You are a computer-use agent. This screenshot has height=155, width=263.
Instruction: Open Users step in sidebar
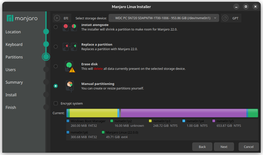[11, 70]
